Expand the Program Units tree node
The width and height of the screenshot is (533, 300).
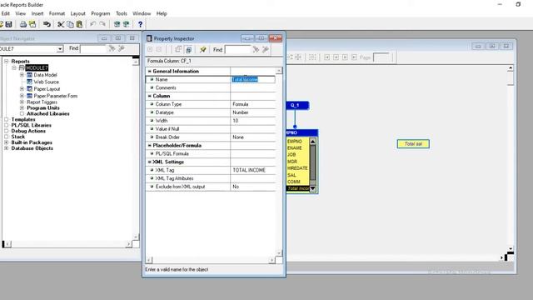click(22, 107)
